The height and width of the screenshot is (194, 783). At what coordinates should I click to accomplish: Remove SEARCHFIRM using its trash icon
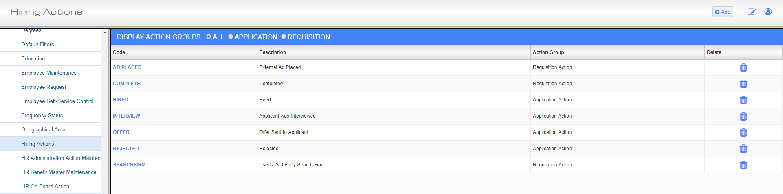743,165
